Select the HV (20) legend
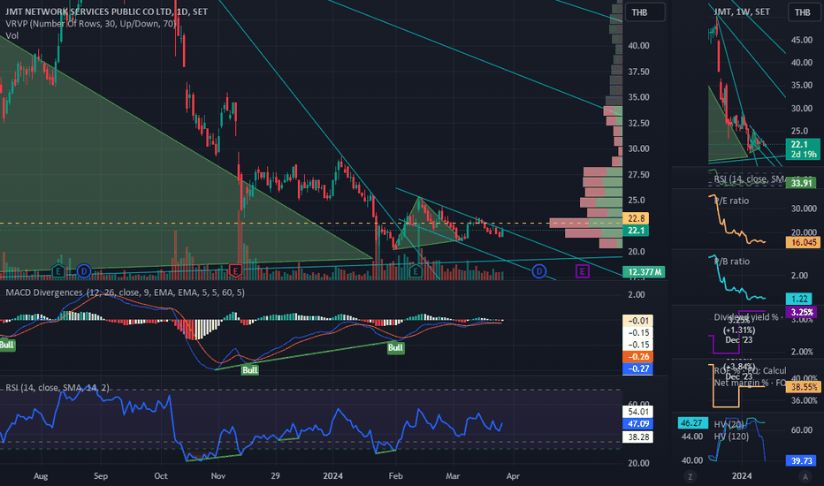824x486 pixels. 729,424
